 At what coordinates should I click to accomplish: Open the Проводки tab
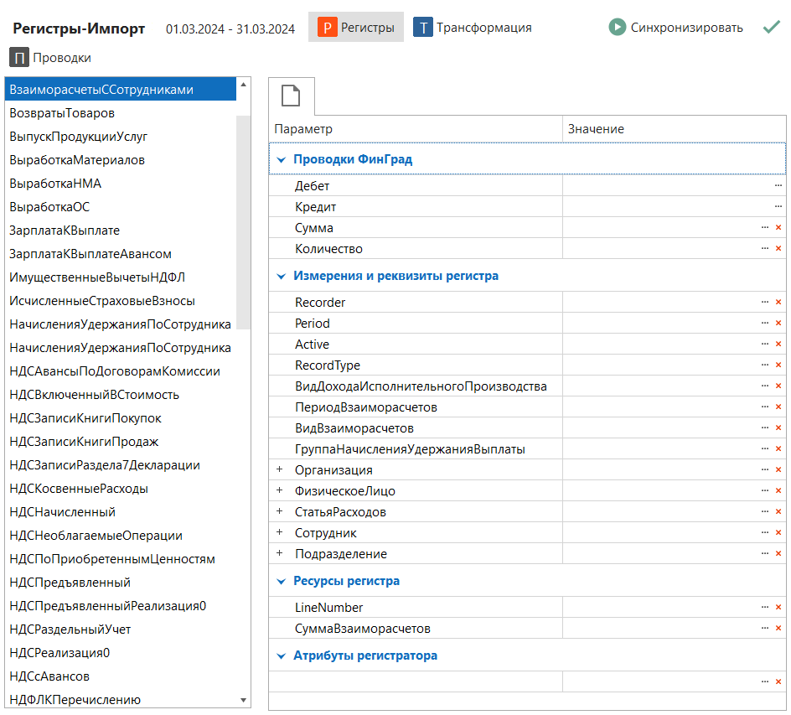click(x=50, y=58)
